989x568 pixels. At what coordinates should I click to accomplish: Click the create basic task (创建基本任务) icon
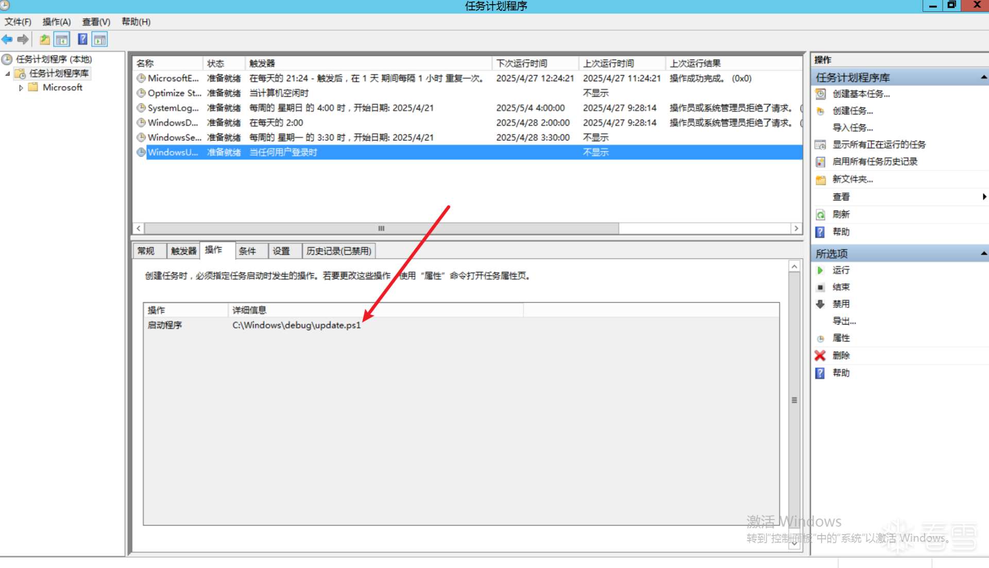pos(821,94)
